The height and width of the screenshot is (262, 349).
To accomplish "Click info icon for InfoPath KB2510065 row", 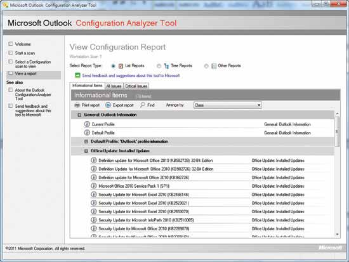I will (94, 220).
